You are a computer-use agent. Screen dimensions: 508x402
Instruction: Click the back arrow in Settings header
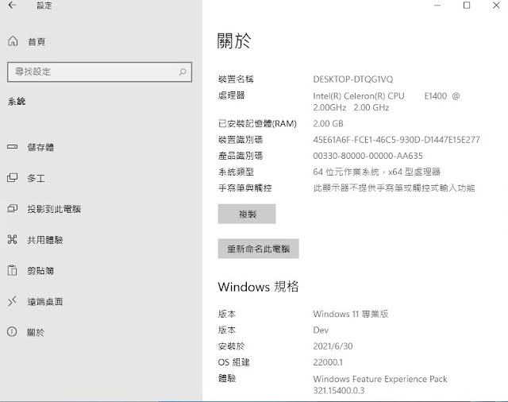point(12,6)
